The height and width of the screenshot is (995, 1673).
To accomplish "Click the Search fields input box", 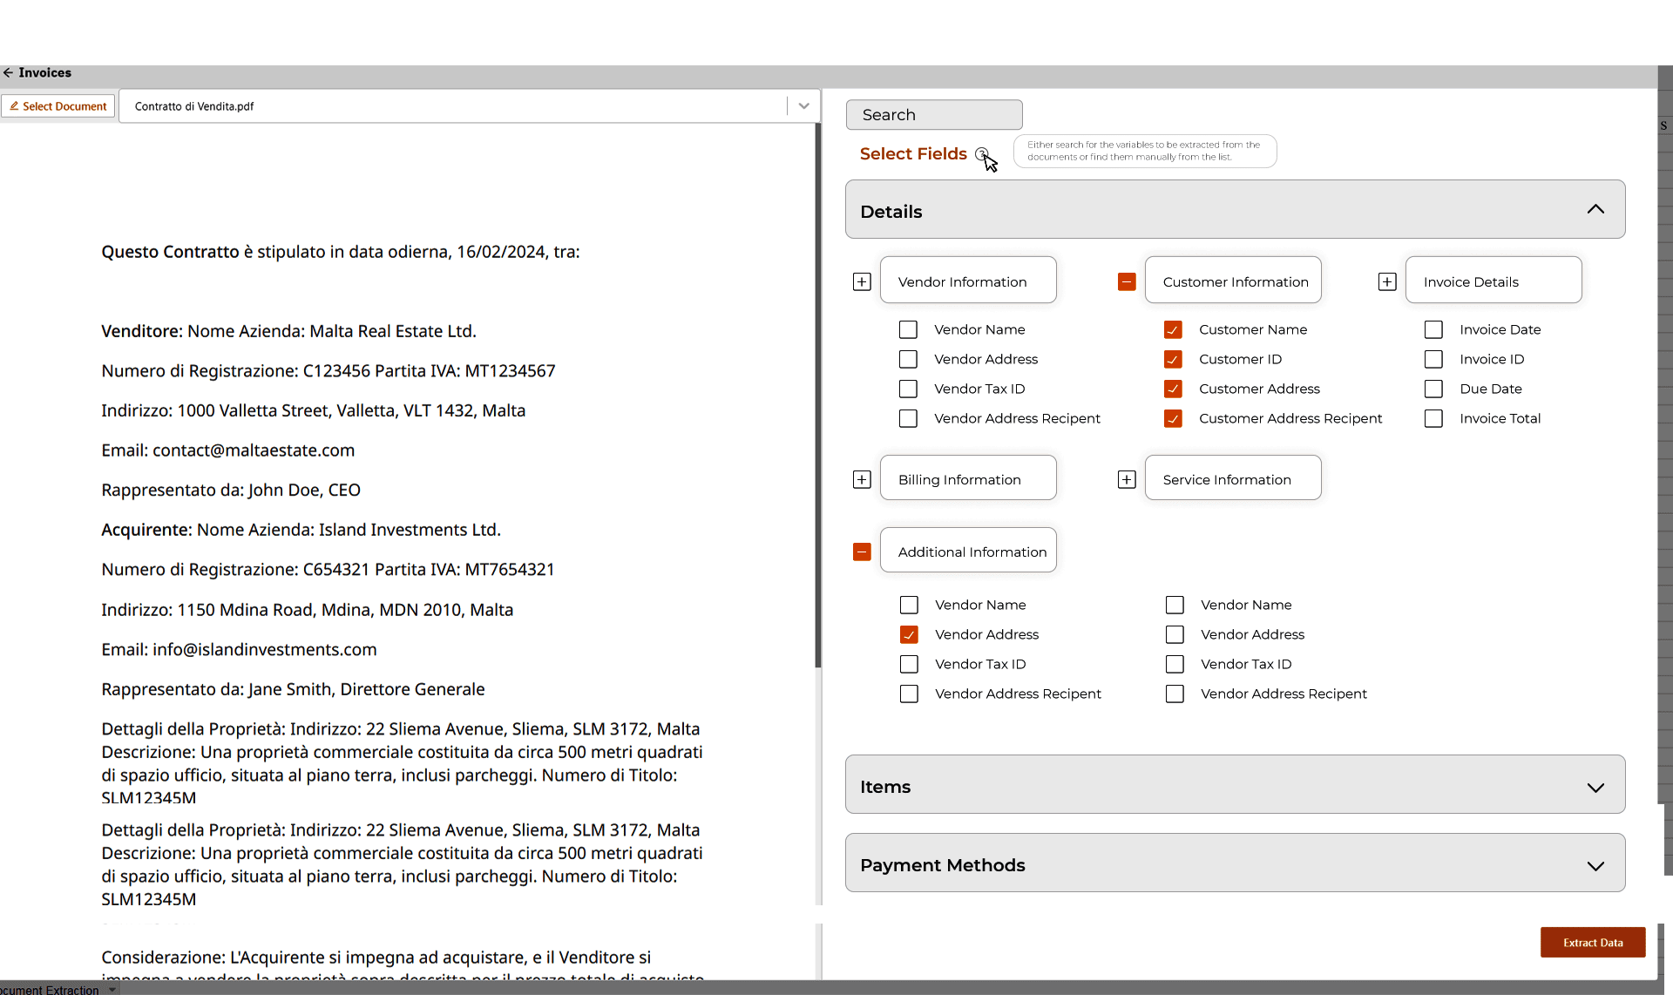I will pos(933,115).
